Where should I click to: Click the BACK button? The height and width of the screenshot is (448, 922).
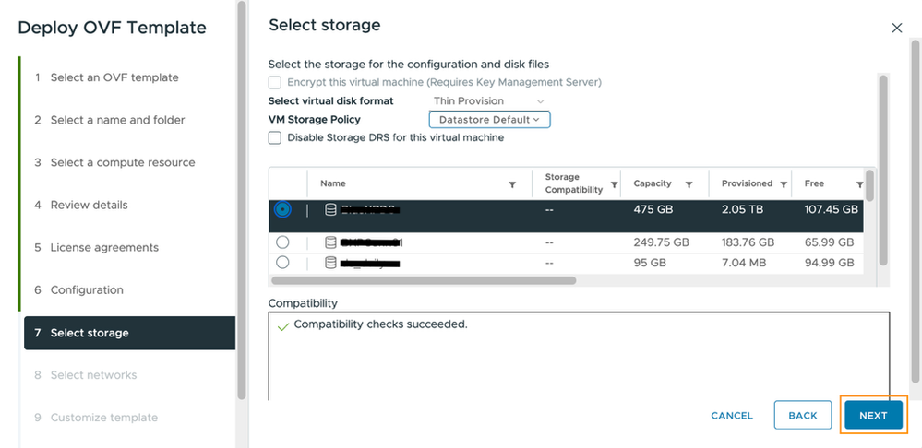[802, 416]
